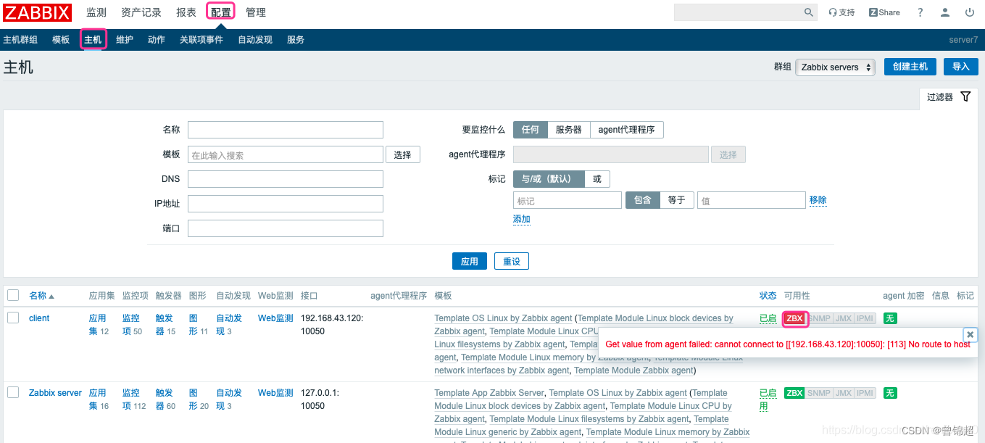
Task: Open the Zabbix server host link
Action: (56, 393)
